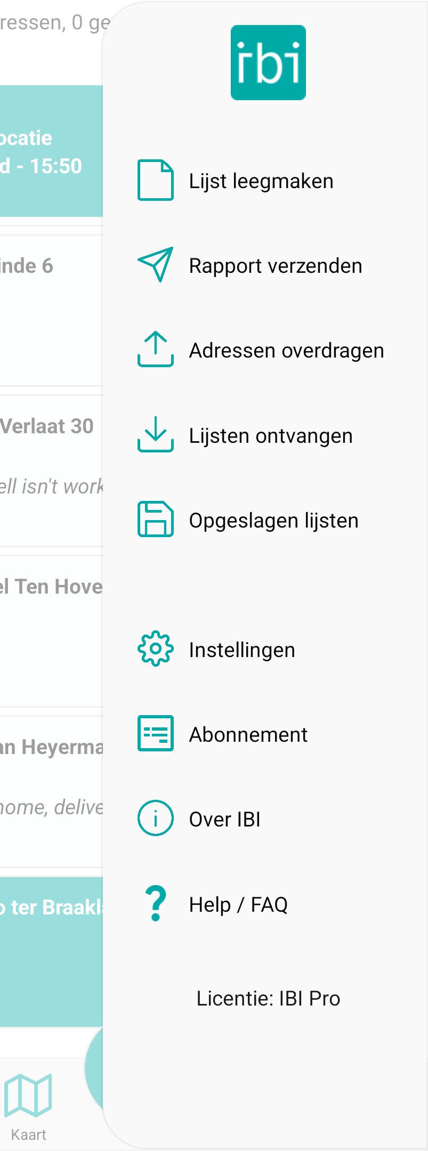Click the download icon for Lijsten ontvangen
This screenshot has height=1151, width=428.
click(x=156, y=434)
